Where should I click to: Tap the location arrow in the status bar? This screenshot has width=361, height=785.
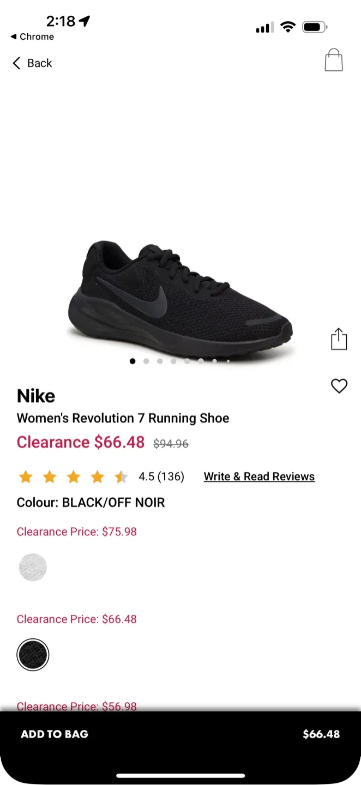(83, 21)
